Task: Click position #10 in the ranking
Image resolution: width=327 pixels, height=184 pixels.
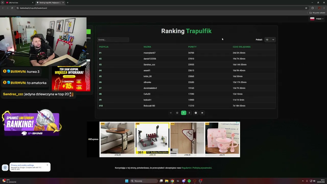Action: [101, 106]
